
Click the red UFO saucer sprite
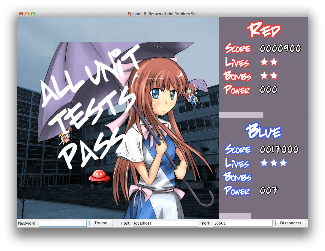[99, 175]
